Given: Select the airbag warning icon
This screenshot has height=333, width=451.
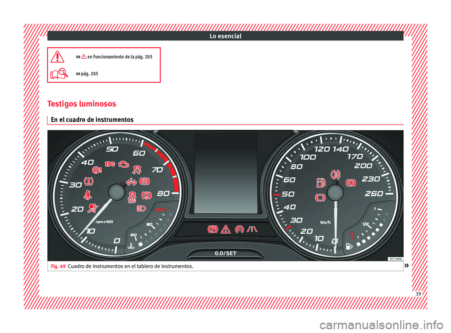Looking at the screenshot, I should coord(92,208).
